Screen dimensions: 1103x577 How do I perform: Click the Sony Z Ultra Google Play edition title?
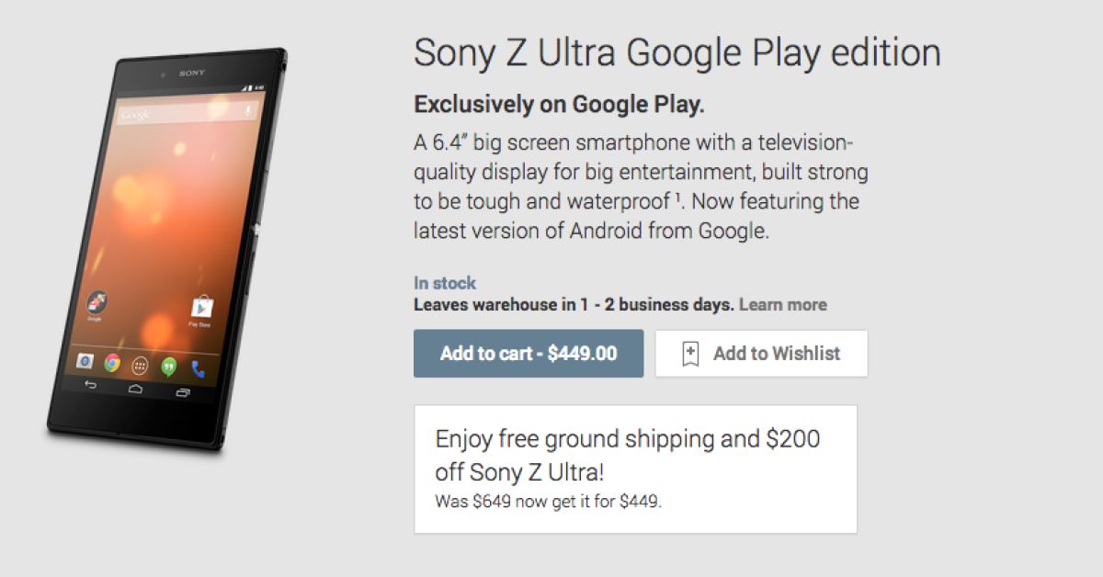pos(677,53)
